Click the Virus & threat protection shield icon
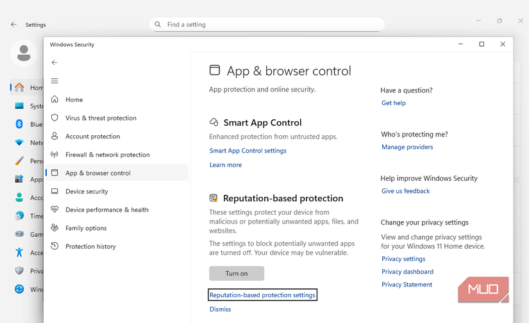 55,118
